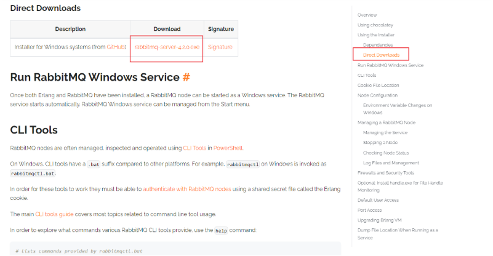Navigate to Run RabbitMQ Windows Service in sidebar
493x256 pixels.
point(390,65)
